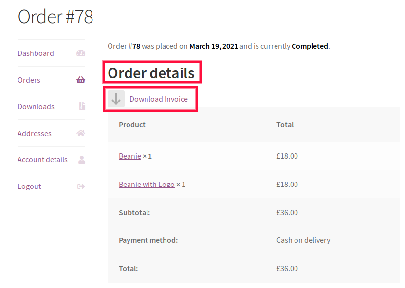
Task: Open the Downloads section
Action: click(x=36, y=106)
